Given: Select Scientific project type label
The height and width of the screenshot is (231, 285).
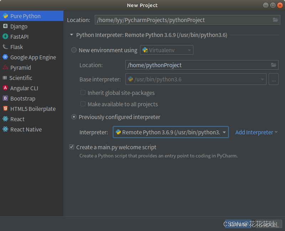Looking at the screenshot, I should 21,78.
